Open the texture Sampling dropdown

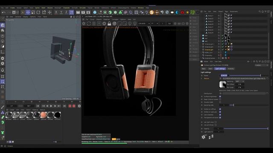pyautogui.click(x=240, y=81)
